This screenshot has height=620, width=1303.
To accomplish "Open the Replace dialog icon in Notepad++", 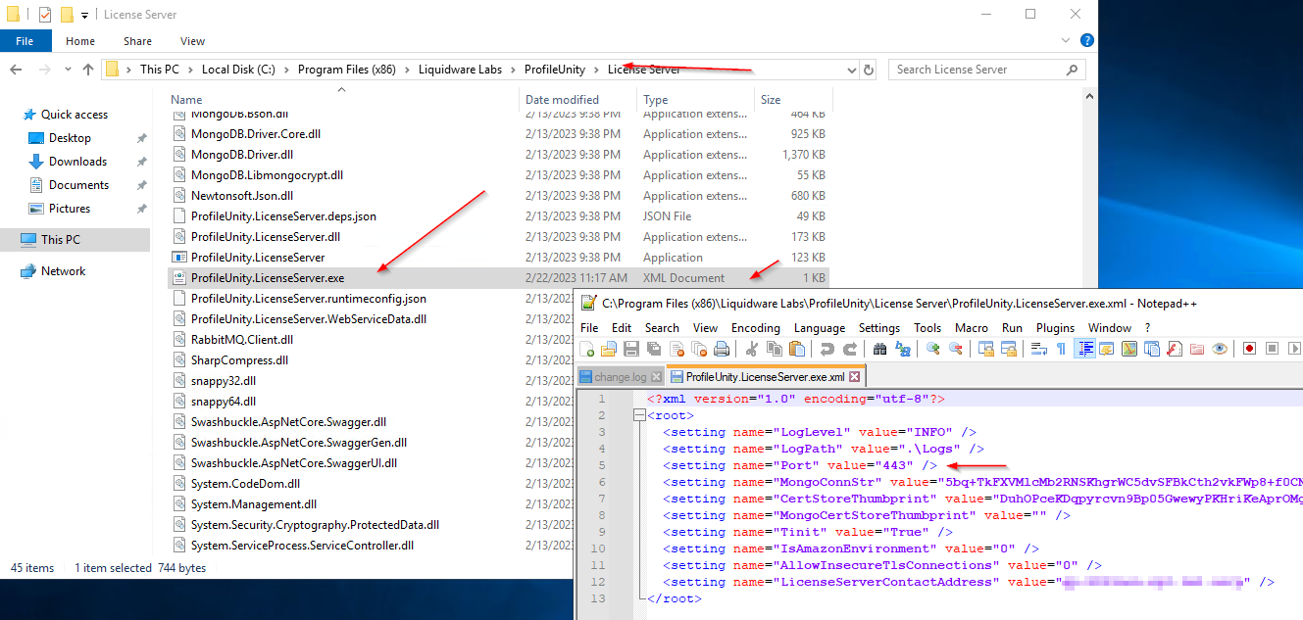I will (903, 349).
